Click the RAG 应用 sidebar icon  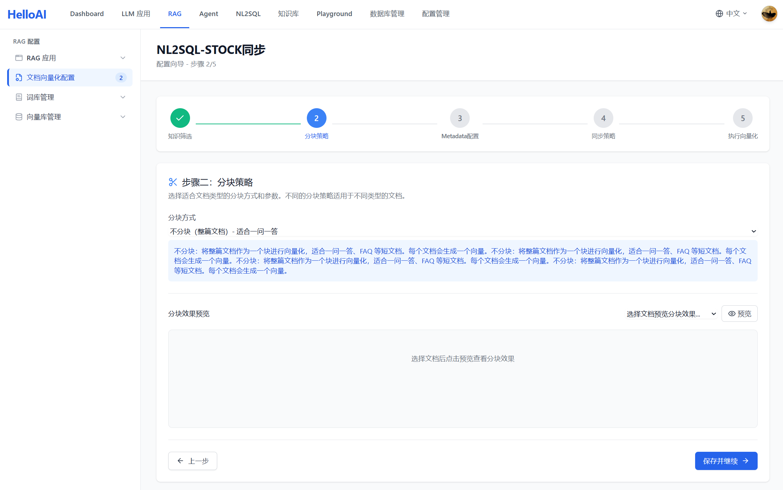click(19, 58)
